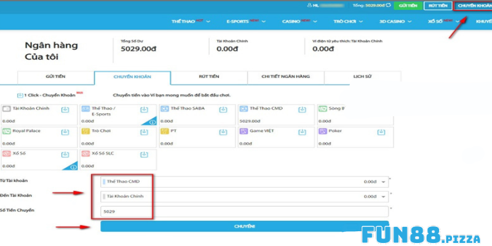Click transfer icon on Thể Thao SABA wallet

(224, 109)
